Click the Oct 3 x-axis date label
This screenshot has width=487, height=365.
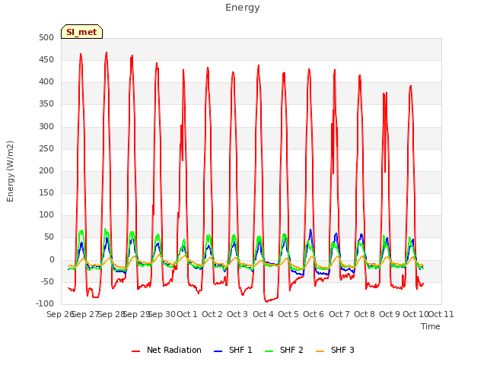pos(237,314)
